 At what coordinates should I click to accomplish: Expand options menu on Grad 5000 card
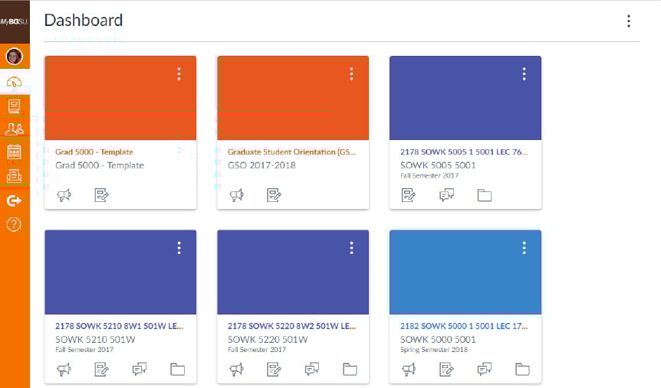pos(179,73)
